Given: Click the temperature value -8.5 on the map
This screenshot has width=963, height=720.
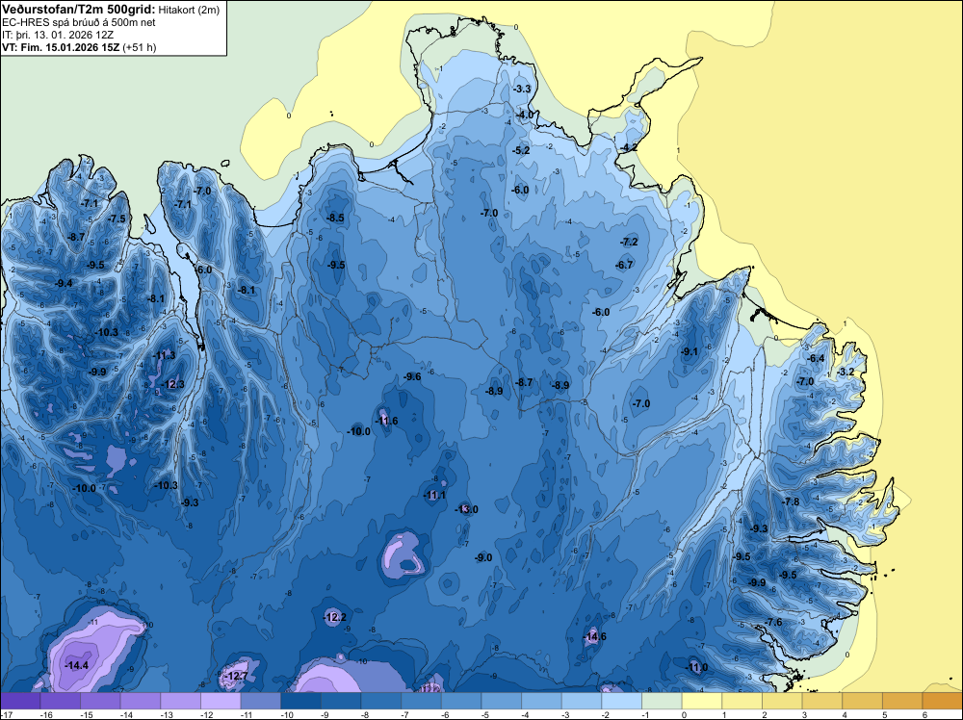Looking at the screenshot, I should coord(335,218).
